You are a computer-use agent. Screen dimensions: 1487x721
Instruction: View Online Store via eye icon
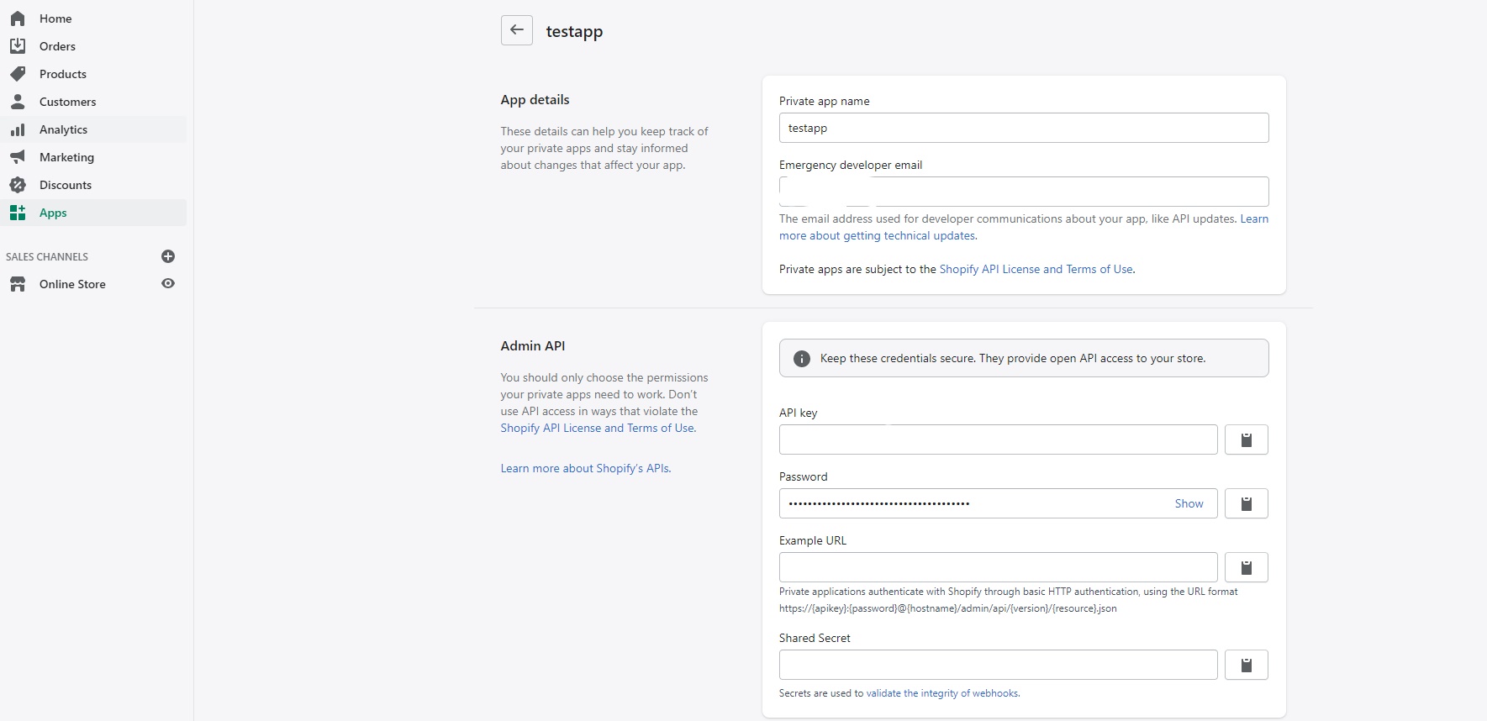pyautogui.click(x=168, y=284)
